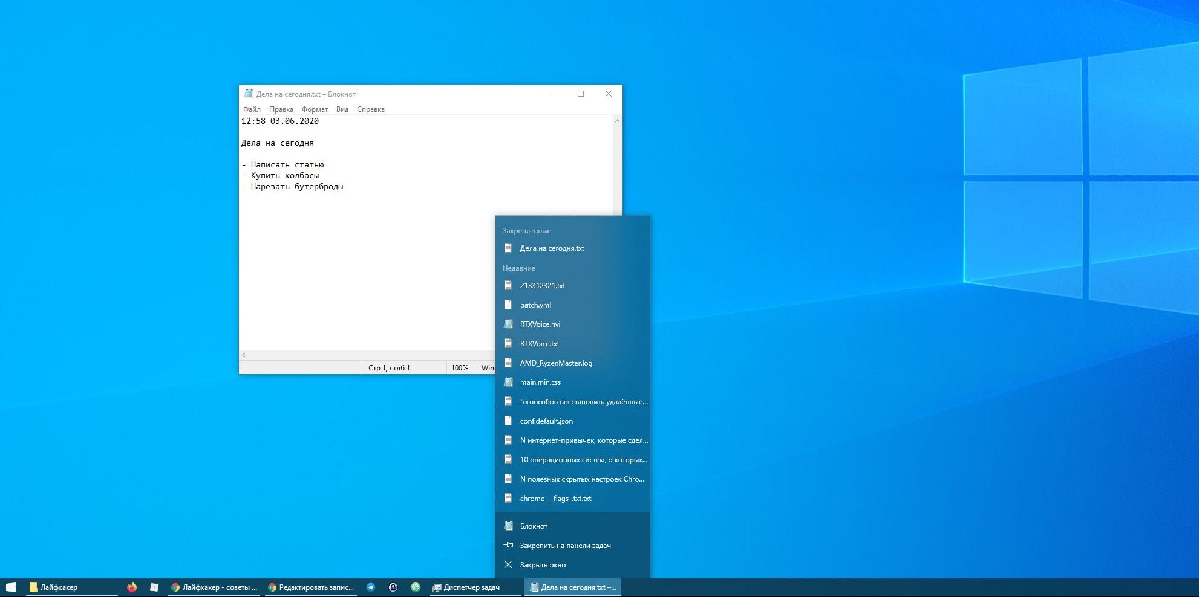Screen dimensions: 1199x597
Task: Launch Блокнот from the jump list
Action: pyautogui.click(x=534, y=526)
